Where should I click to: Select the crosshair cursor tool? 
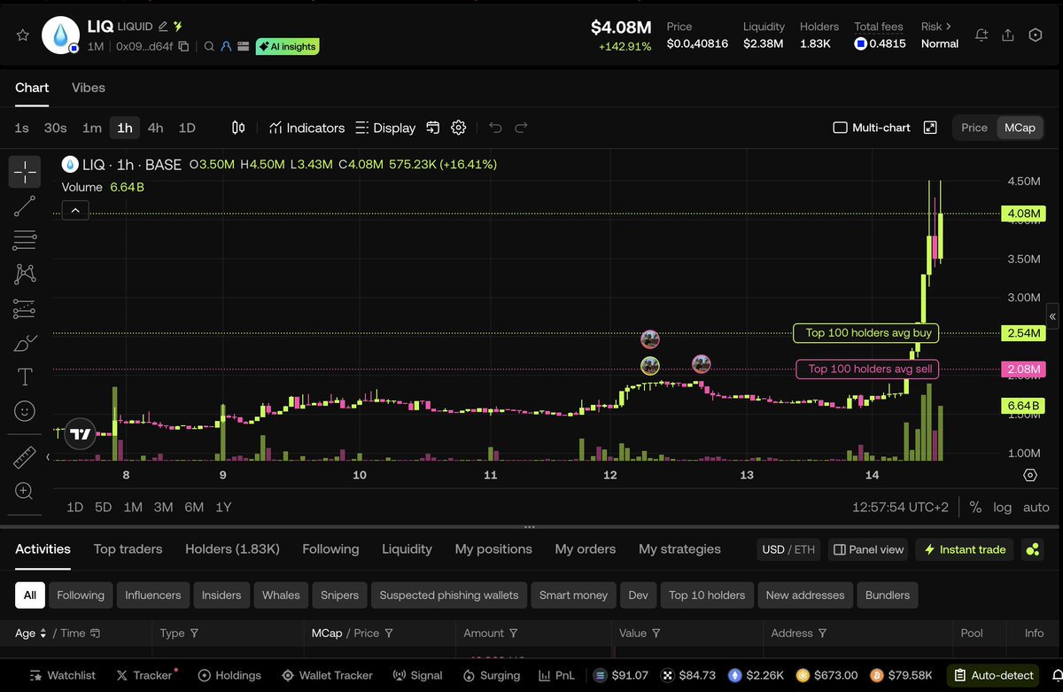point(25,171)
